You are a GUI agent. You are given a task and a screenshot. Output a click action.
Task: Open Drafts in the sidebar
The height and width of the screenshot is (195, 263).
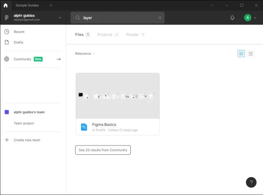18,42
